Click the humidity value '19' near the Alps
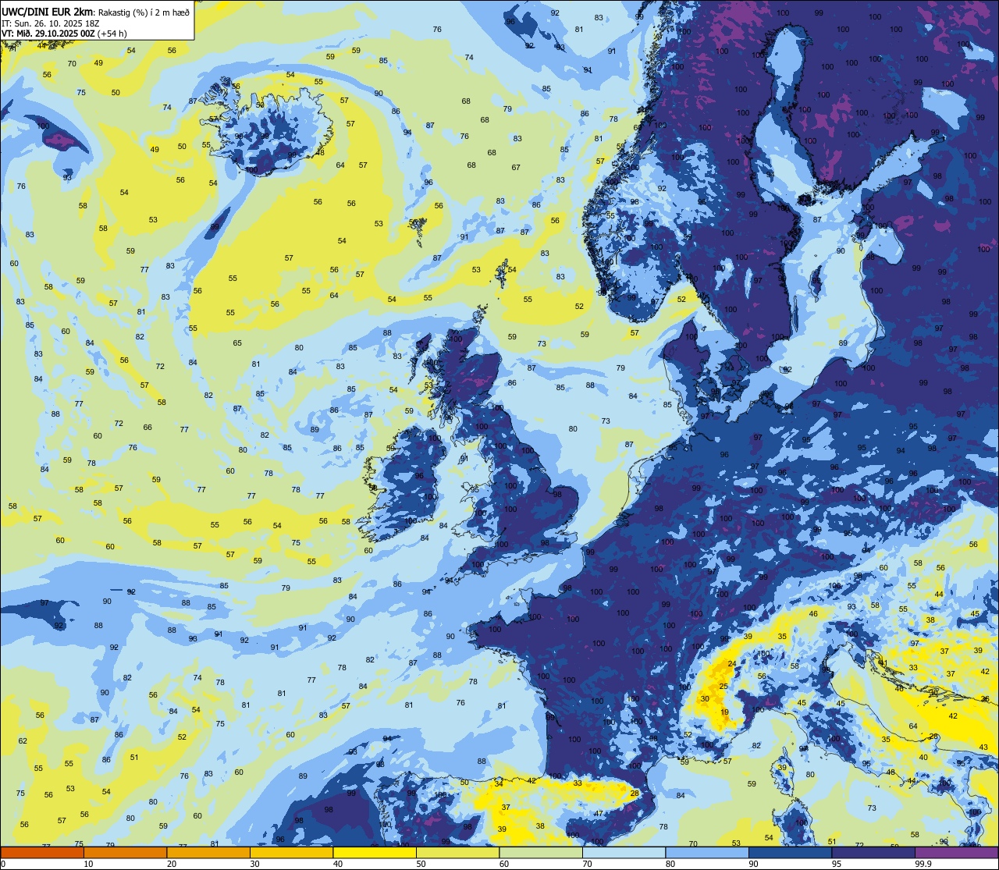999x870 pixels. click(725, 712)
